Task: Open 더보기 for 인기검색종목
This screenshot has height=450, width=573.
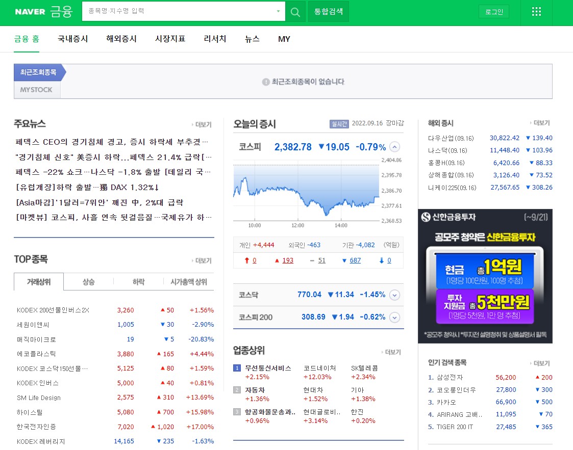Action: (x=540, y=363)
